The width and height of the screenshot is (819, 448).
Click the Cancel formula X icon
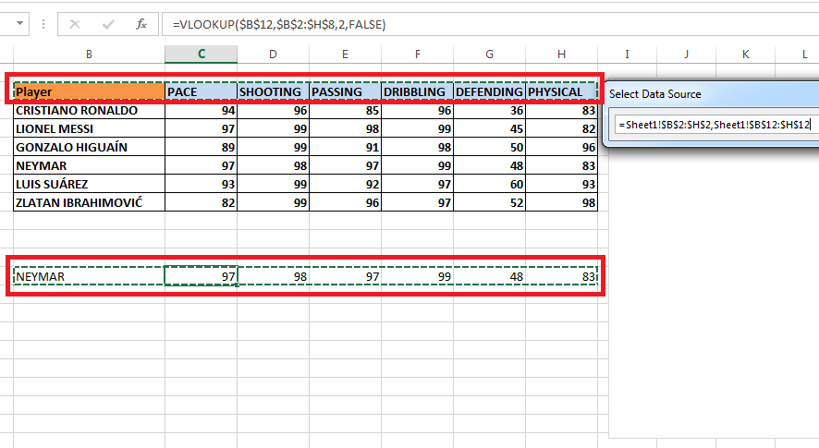pos(75,24)
